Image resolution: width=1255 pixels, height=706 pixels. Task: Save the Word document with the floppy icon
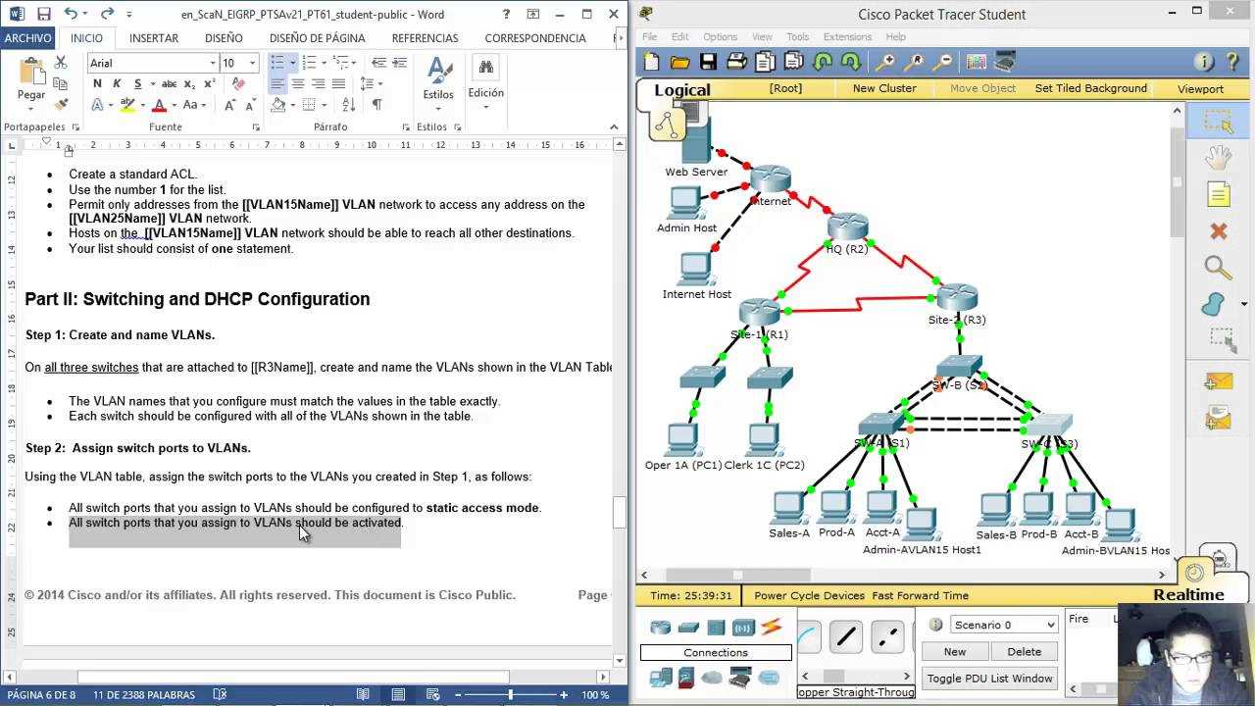point(43,14)
